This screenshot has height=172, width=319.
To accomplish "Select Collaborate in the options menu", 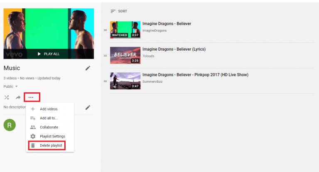I will click(x=50, y=127).
